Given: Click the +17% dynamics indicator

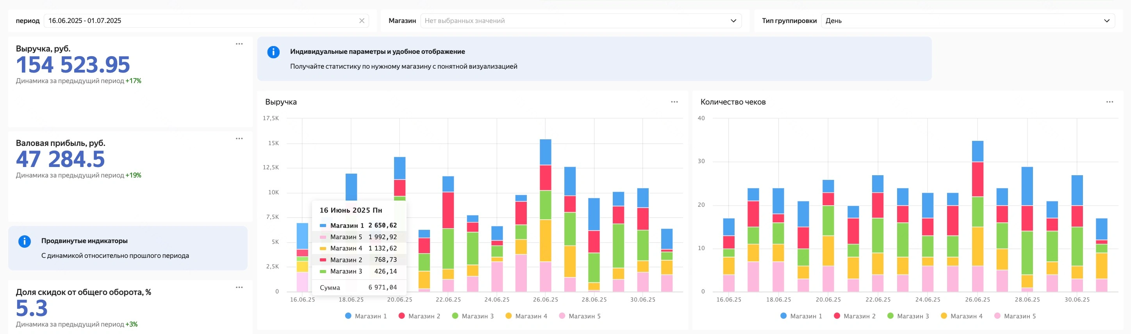Looking at the screenshot, I should 134,81.
